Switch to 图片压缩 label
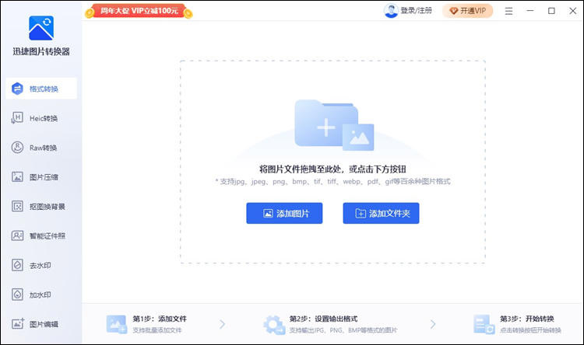The width and height of the screenshot is (584, 345). 44,177
